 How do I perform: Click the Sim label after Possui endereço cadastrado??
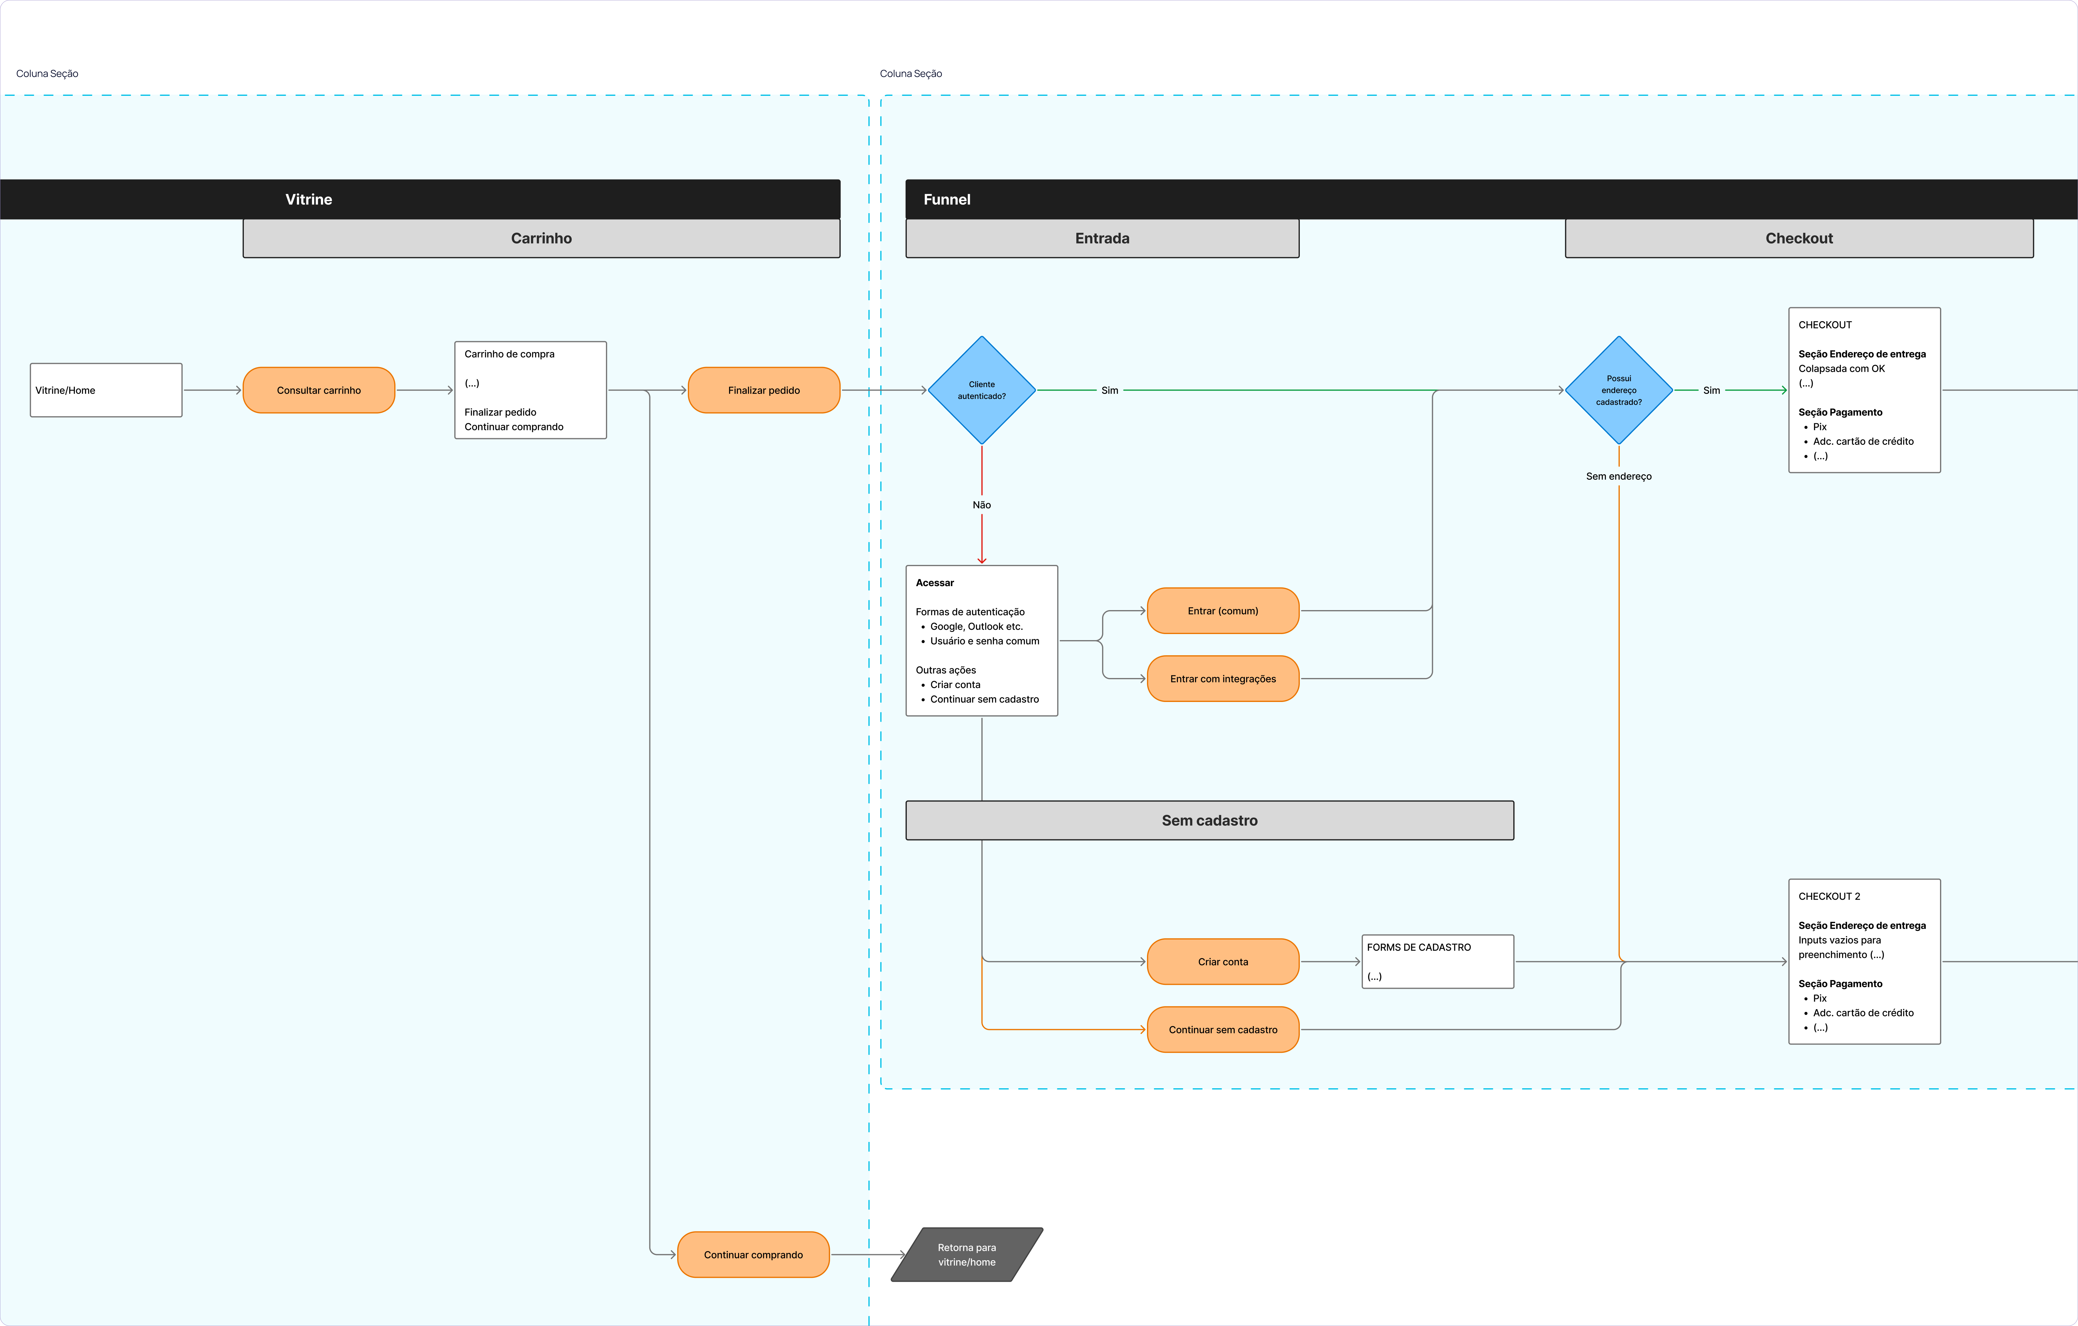(x=1712, y=391)
